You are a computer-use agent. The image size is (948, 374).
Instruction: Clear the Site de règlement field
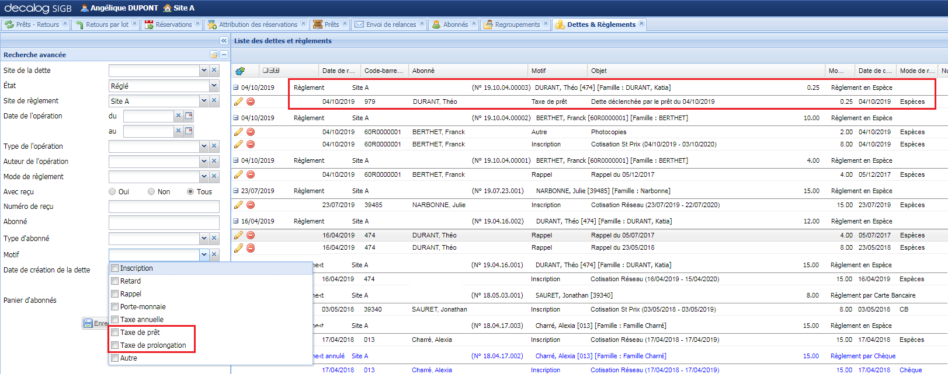click(x=214, y=101)
